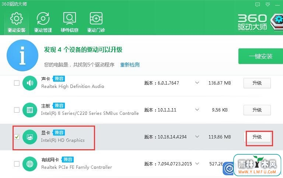
Task: Select the Intel(R) HD Graphics text
Action: (63, 140)
